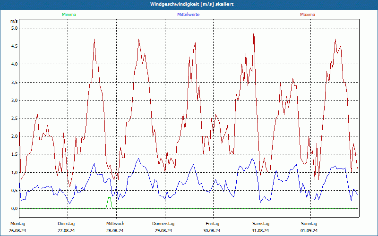Click the Donnerstag day label
Image resolution: width=378 pixels, height=236 pixels.
pyautogui.click(x=163, y=224)
